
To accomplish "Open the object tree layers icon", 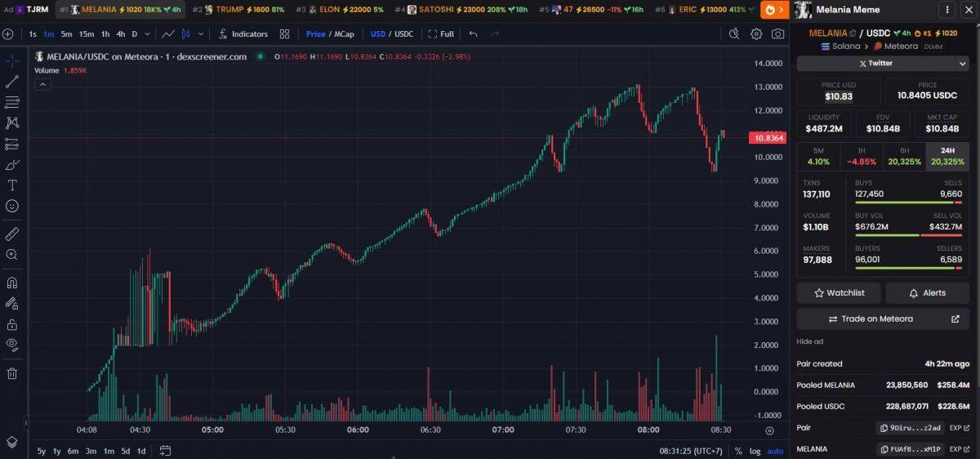I will point(12,442).
